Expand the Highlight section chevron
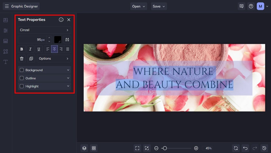This screenshot has height=153, width=271. pyautogui.click(x=68, y=86)
